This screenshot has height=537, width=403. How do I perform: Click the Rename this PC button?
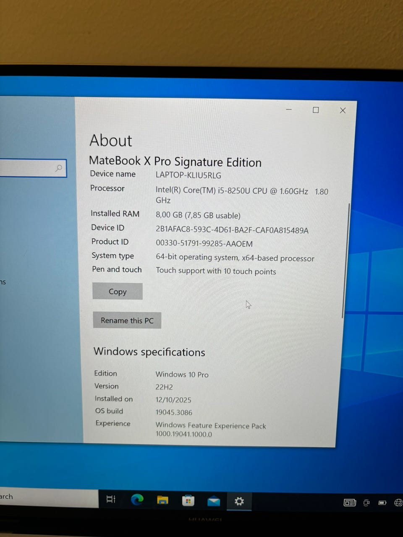(127, 321)
